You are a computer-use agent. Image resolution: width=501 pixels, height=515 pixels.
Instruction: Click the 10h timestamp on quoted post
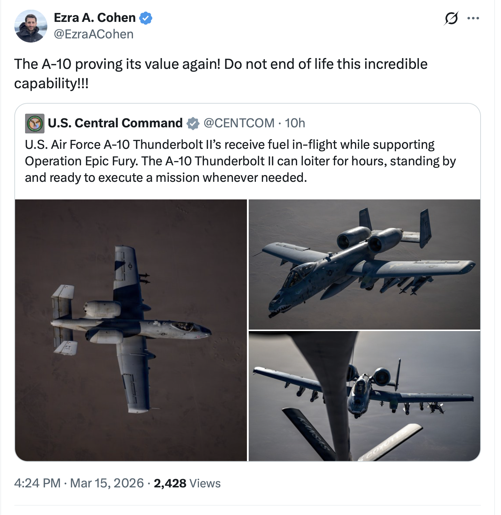click(295, 123)
